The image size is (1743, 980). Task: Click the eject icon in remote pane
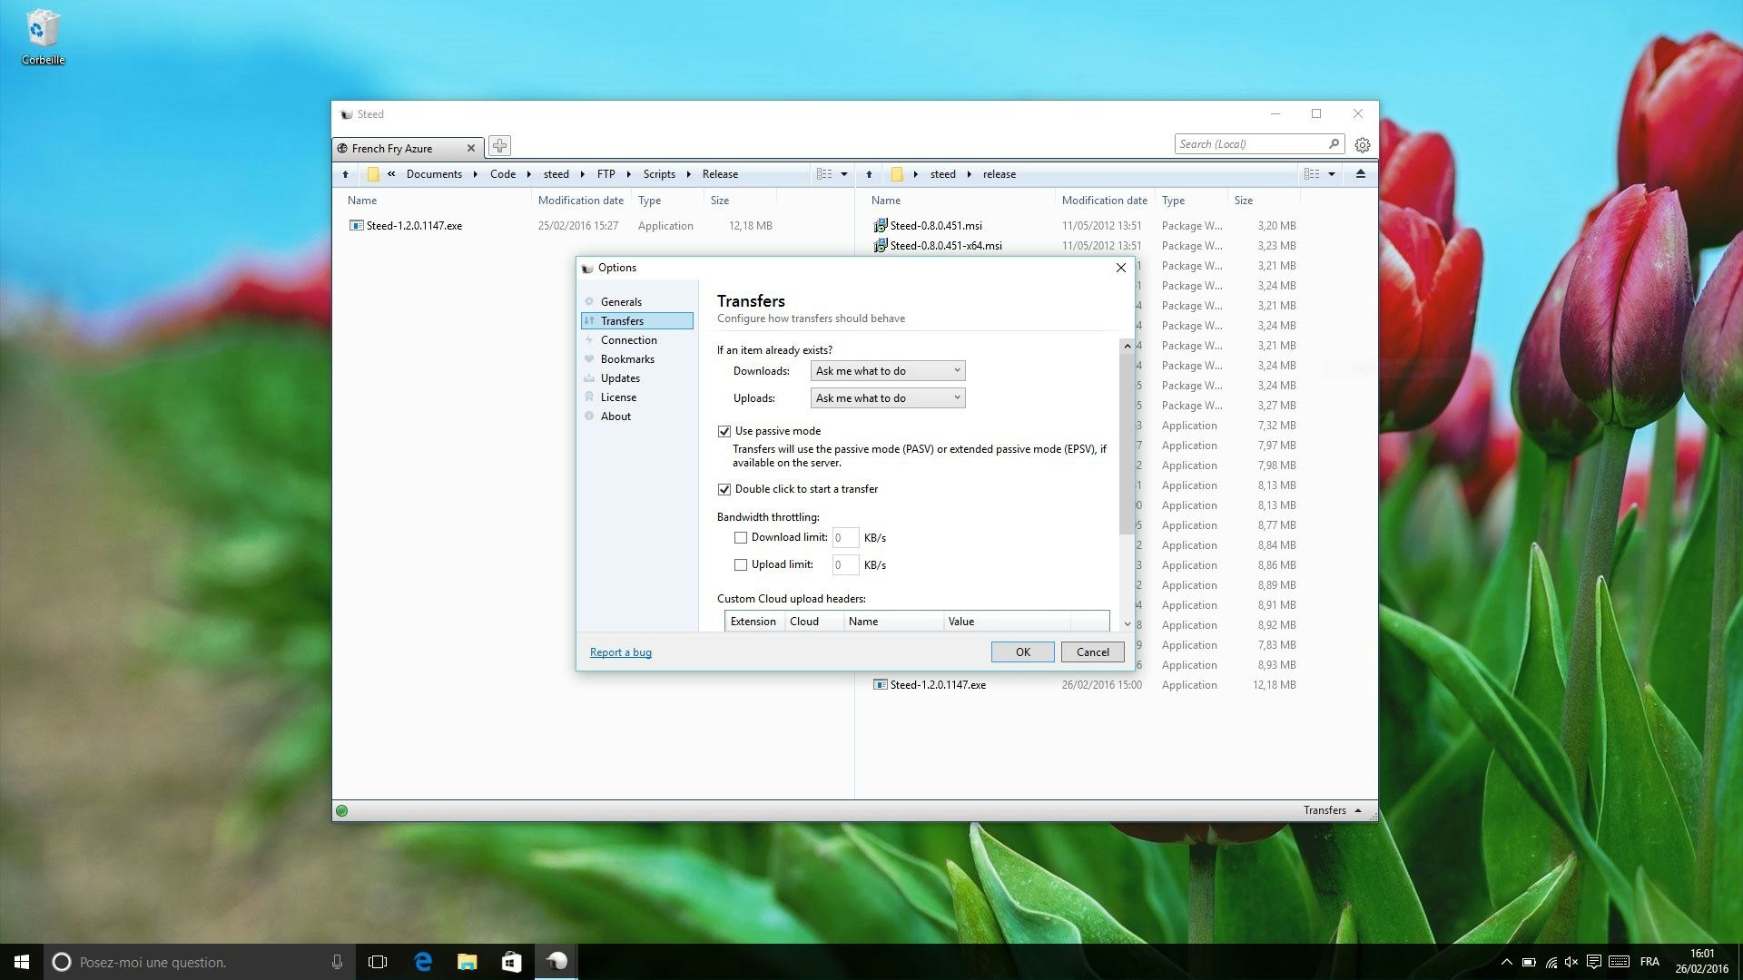(1360, 173)
